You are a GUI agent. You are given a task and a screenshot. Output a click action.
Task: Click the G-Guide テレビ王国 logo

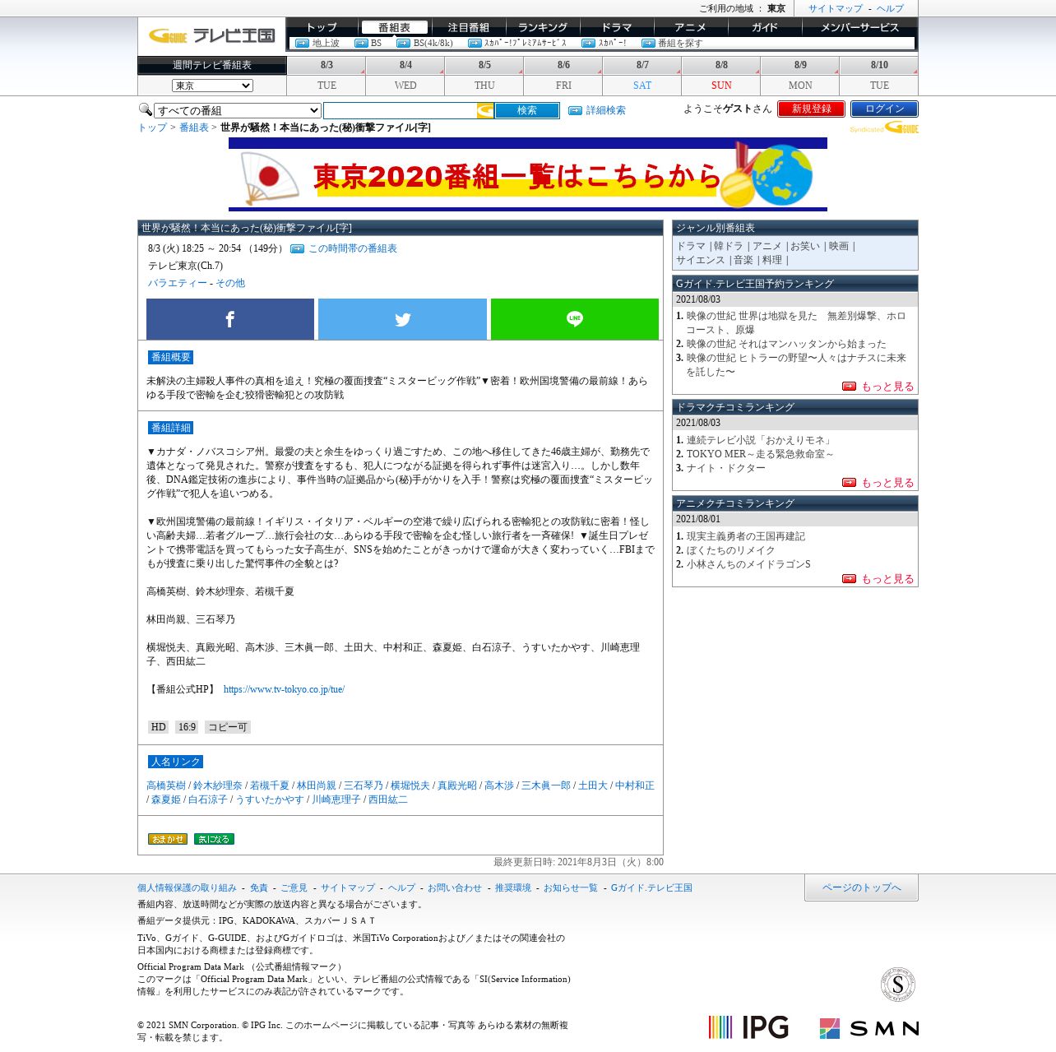coord(211,35)
